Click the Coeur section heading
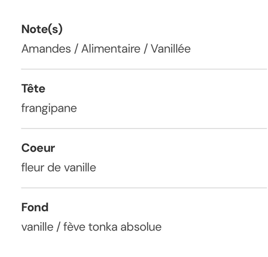Viewport: 268px width, 257px height. 38,148
